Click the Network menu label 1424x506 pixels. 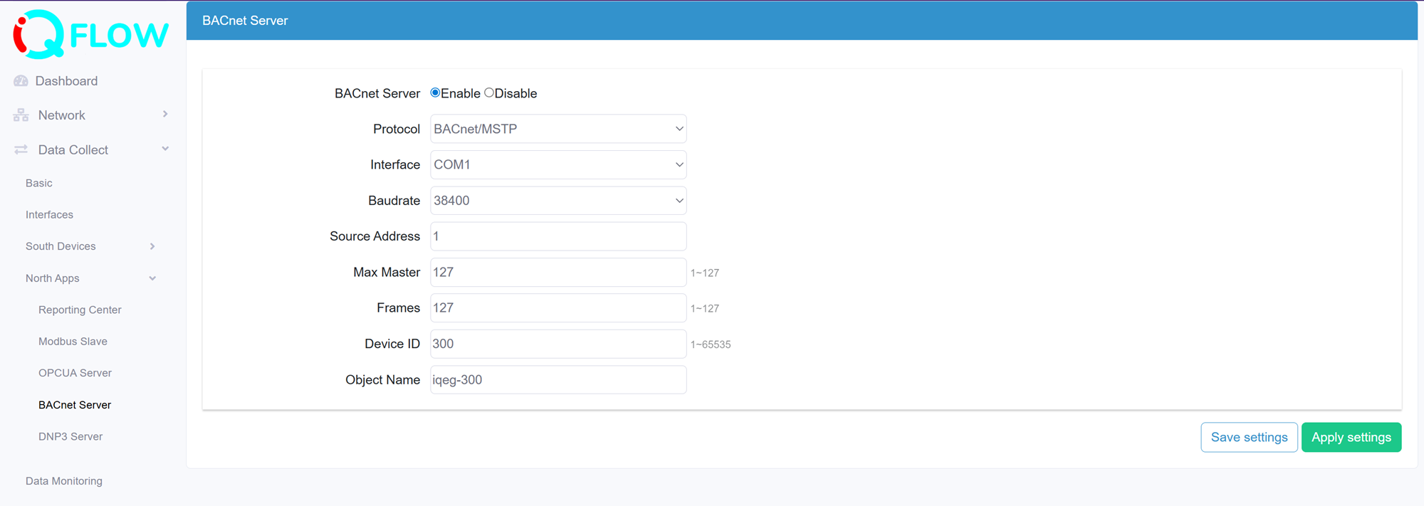coord(62,115)
